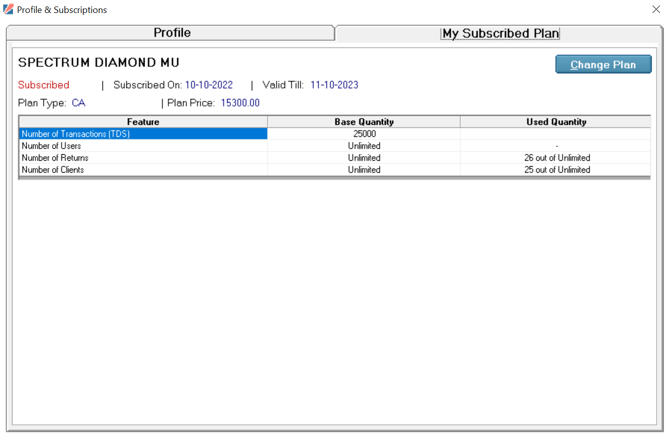Click the red Subscribed status text
The height and width of the screenshot is (433, 666).
point(44,85)
